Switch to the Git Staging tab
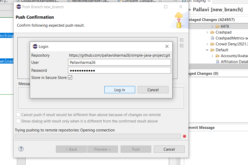The width and height of the screenshot is (248, 165). 196,1
